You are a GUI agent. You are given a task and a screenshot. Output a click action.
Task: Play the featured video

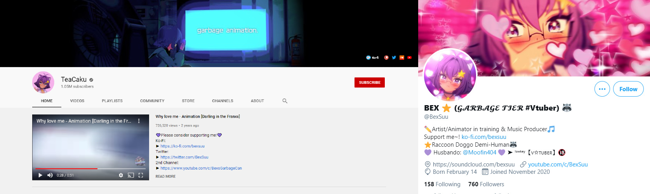point(40,175)
